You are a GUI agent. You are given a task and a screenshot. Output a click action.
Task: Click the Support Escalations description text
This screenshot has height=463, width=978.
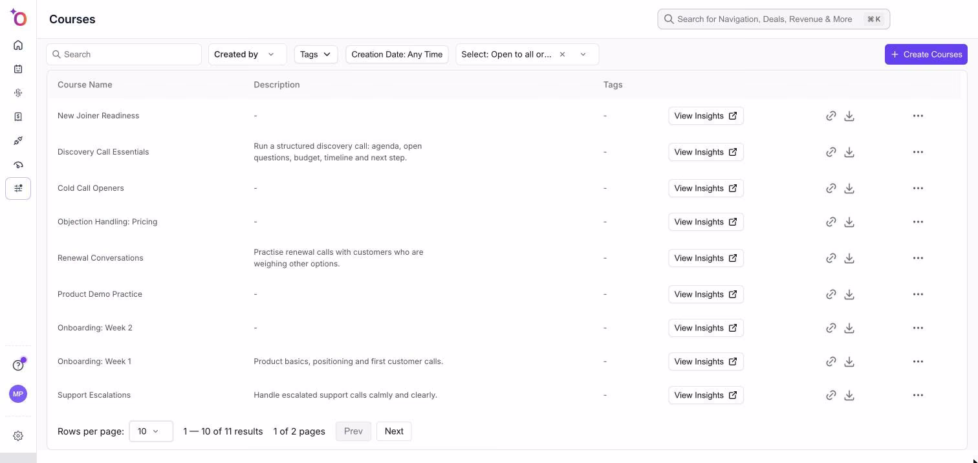tap(345, 395)
